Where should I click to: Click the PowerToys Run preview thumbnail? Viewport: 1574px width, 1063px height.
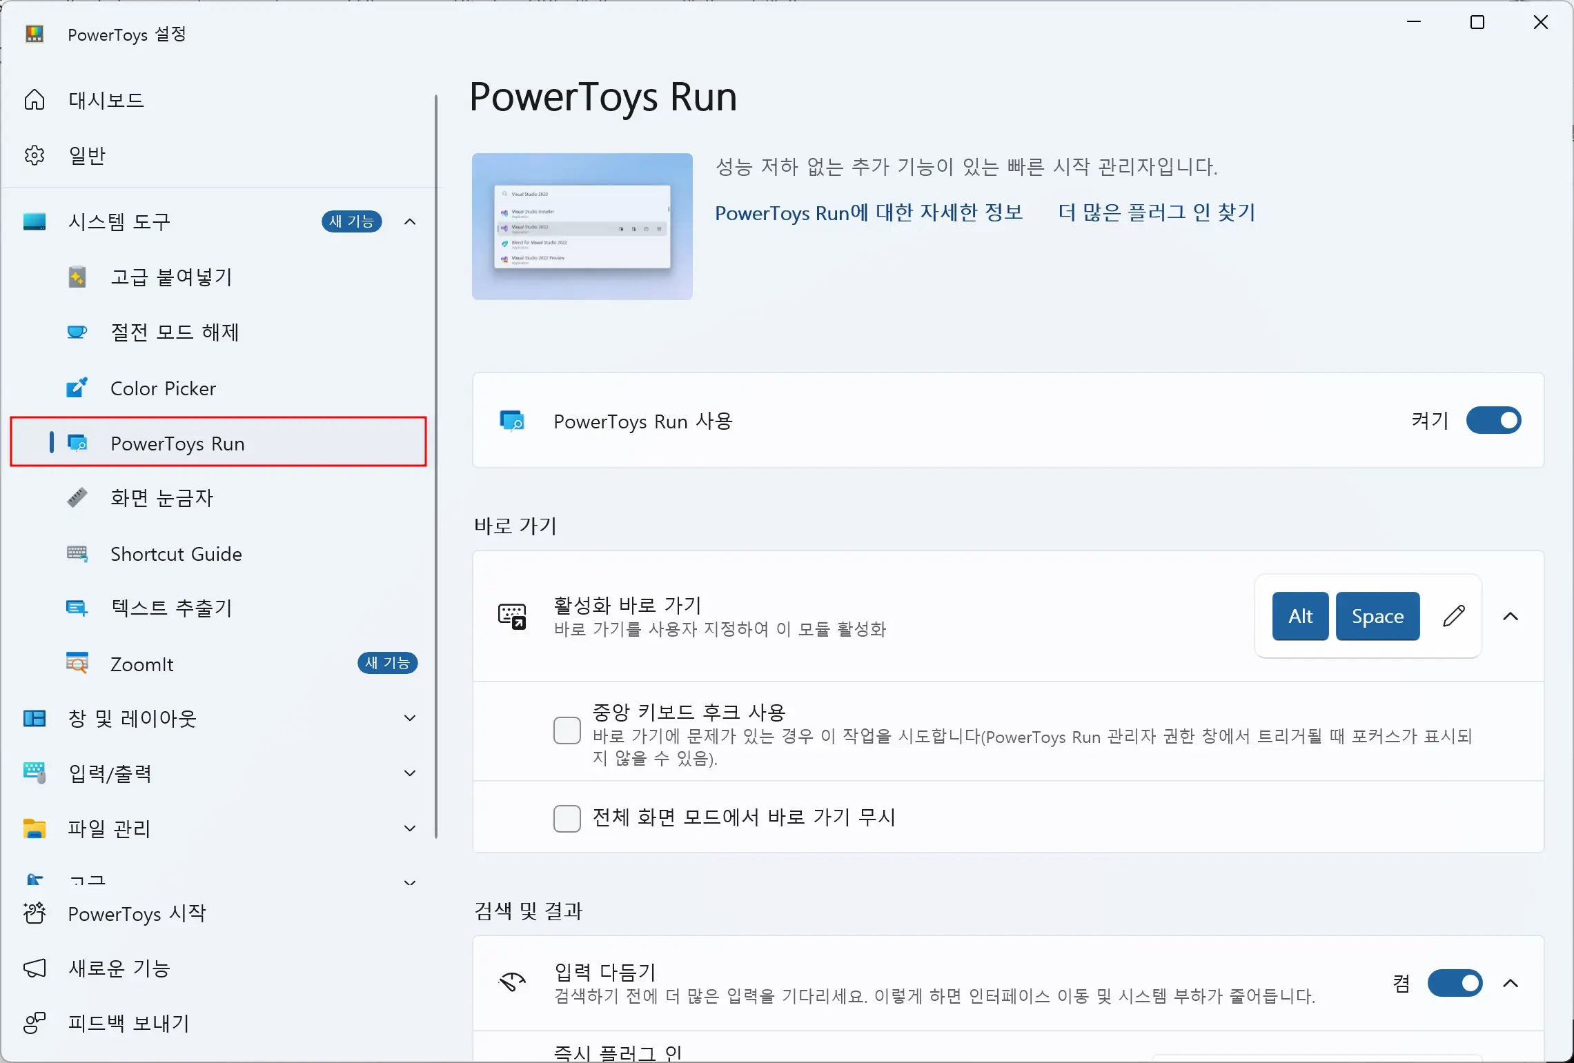[582, 226]
